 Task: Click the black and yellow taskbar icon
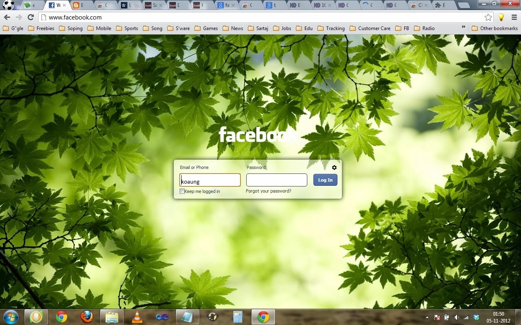[x=212, y=317]
